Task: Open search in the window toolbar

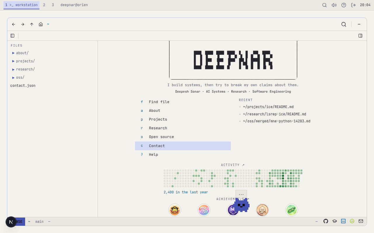Action: pos(344,24)
